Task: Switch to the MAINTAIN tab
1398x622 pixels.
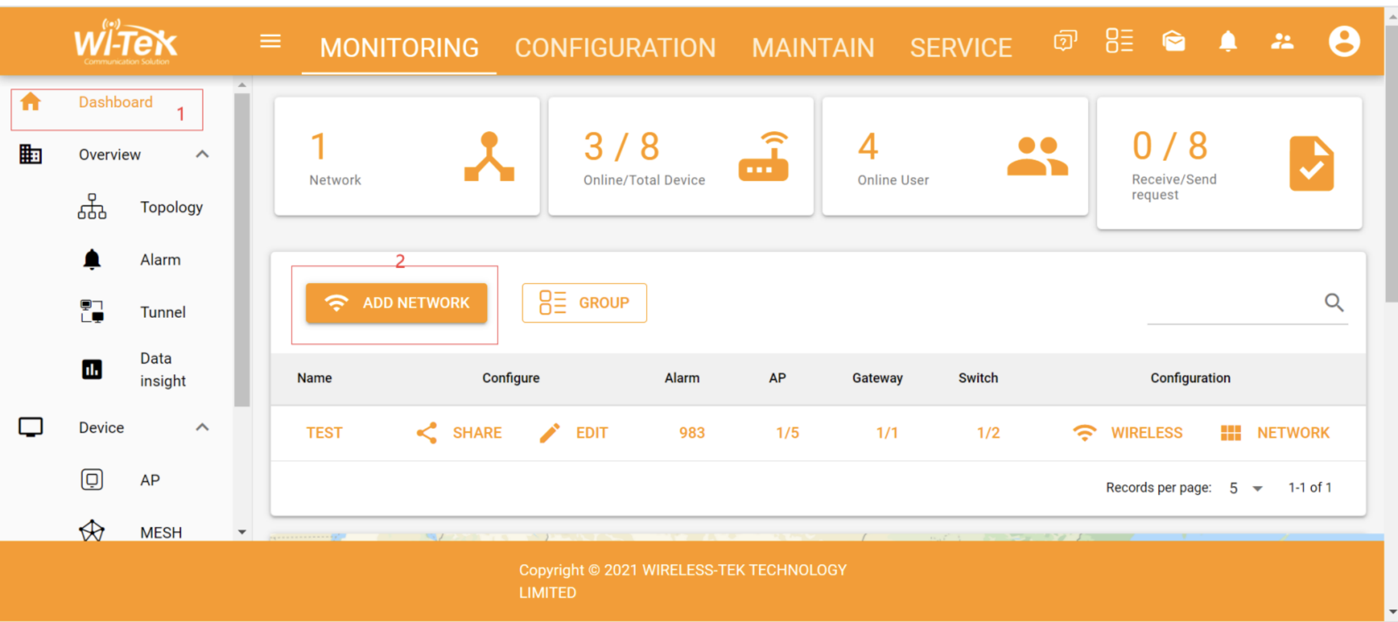Action: pos(813,48)
